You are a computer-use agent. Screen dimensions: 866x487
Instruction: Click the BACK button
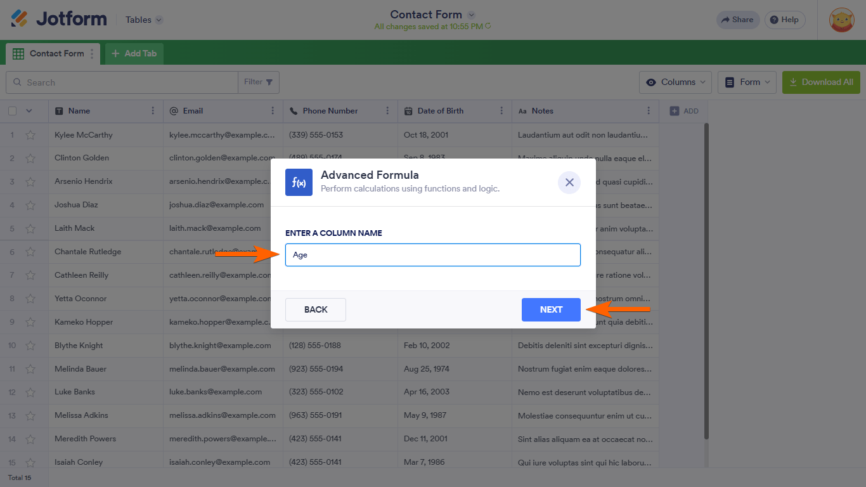click(x=316, y=309)
